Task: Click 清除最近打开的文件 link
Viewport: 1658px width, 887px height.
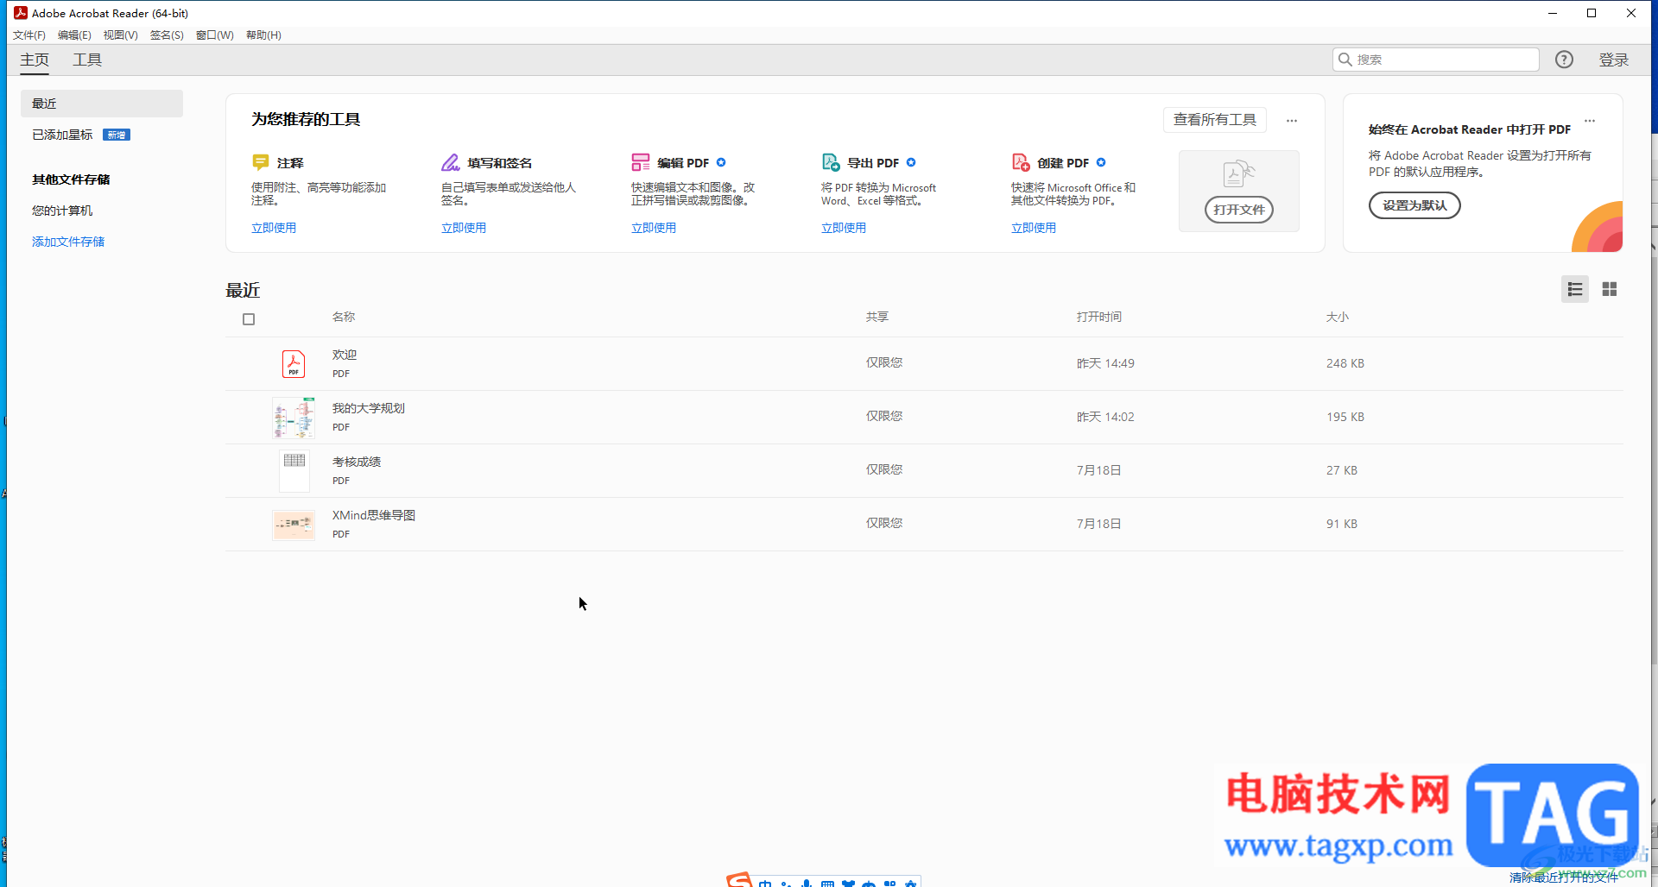Action: click(x=1564, y=878)
